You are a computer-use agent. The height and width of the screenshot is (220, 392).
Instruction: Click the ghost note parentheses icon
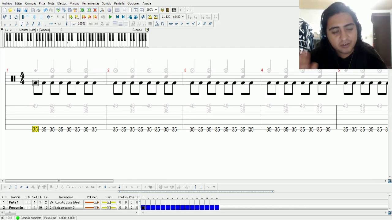pos(16,187)
